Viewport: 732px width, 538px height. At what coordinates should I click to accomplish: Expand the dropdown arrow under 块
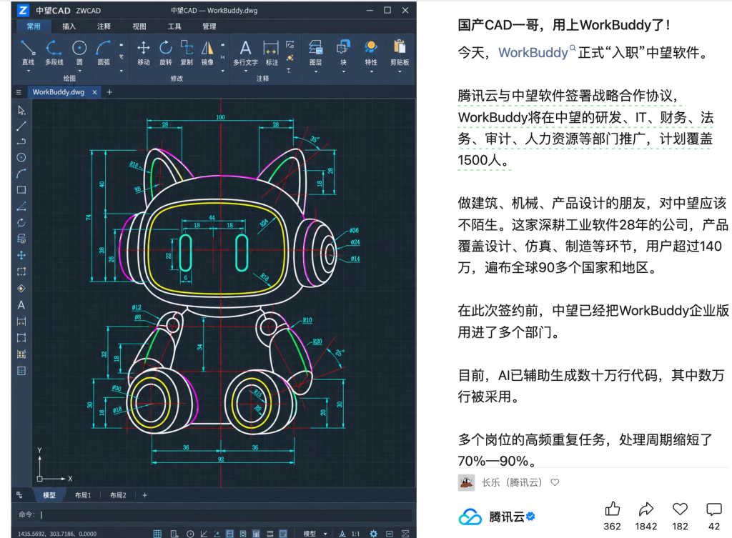[343, 71]
